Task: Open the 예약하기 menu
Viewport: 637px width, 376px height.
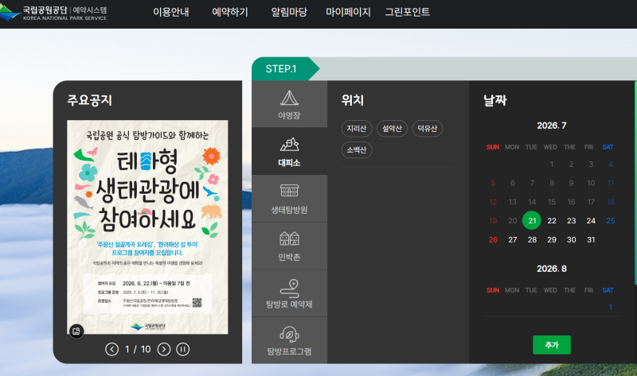Action: [230, 12]
